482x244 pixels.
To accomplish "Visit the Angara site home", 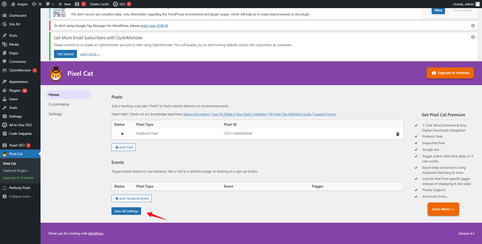I will click(20, 4).
